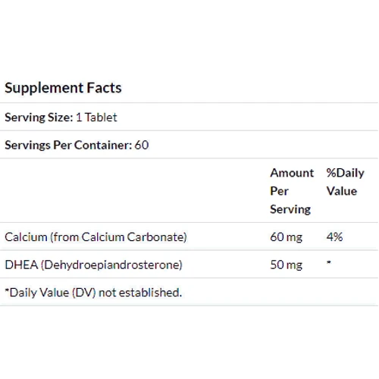Click the Supplement Facts heading
379x379 pixels.
[63, 88]
